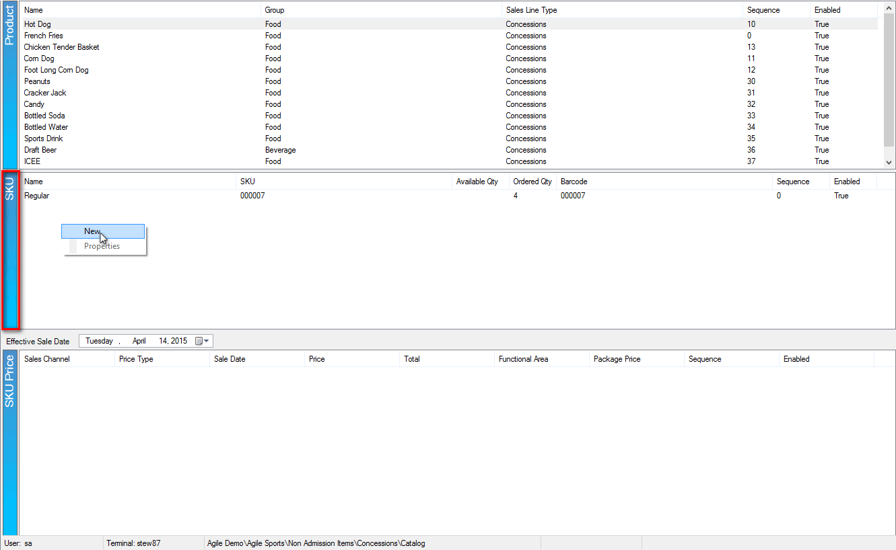Open the Effective Sale Date calendar dropdown

pyautogui.click(x=203, y=341)
